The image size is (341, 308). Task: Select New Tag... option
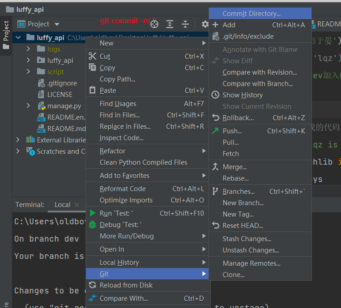[x=260, y=214]
